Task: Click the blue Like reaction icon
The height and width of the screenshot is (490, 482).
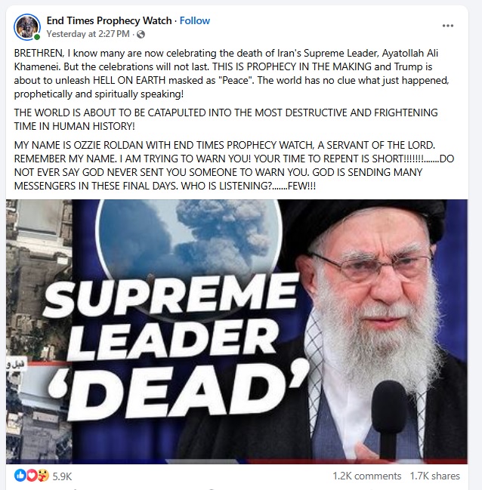Action: [20, 476]
